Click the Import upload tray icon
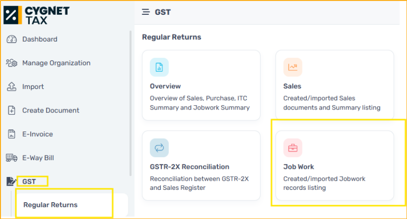The height and width of the screenshot is (219, 407). [x=12, y=87]
